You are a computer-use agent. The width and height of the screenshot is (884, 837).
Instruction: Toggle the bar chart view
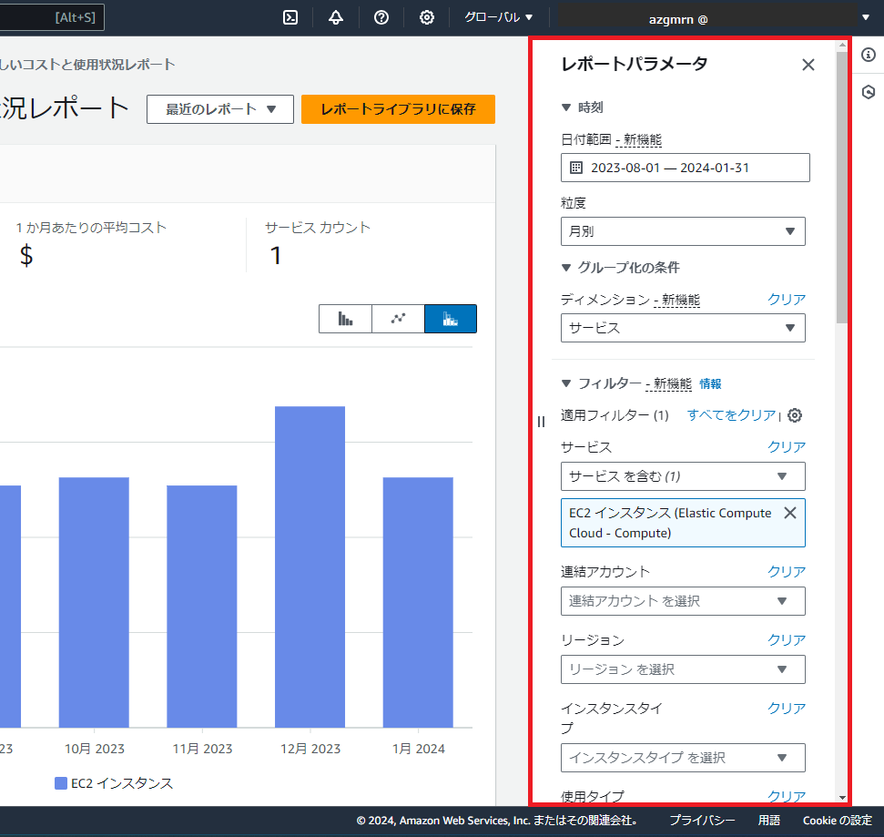[345, 319]
